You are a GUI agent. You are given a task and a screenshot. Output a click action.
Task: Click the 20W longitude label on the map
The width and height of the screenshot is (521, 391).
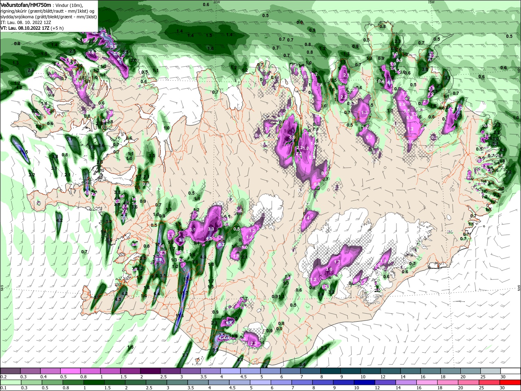click(217, 2)
